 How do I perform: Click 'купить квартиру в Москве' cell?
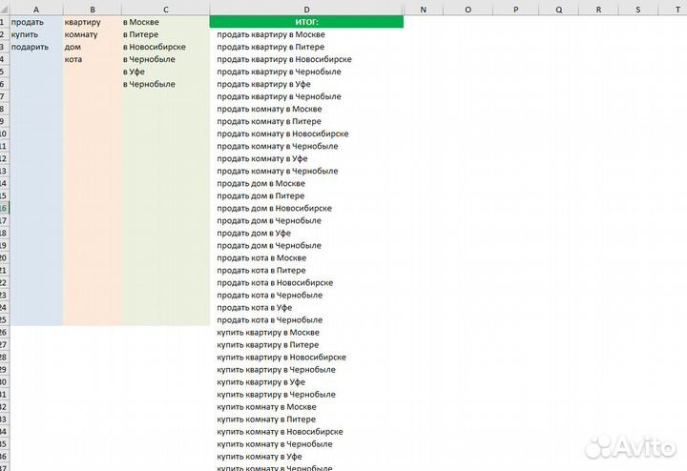(306, 332)
